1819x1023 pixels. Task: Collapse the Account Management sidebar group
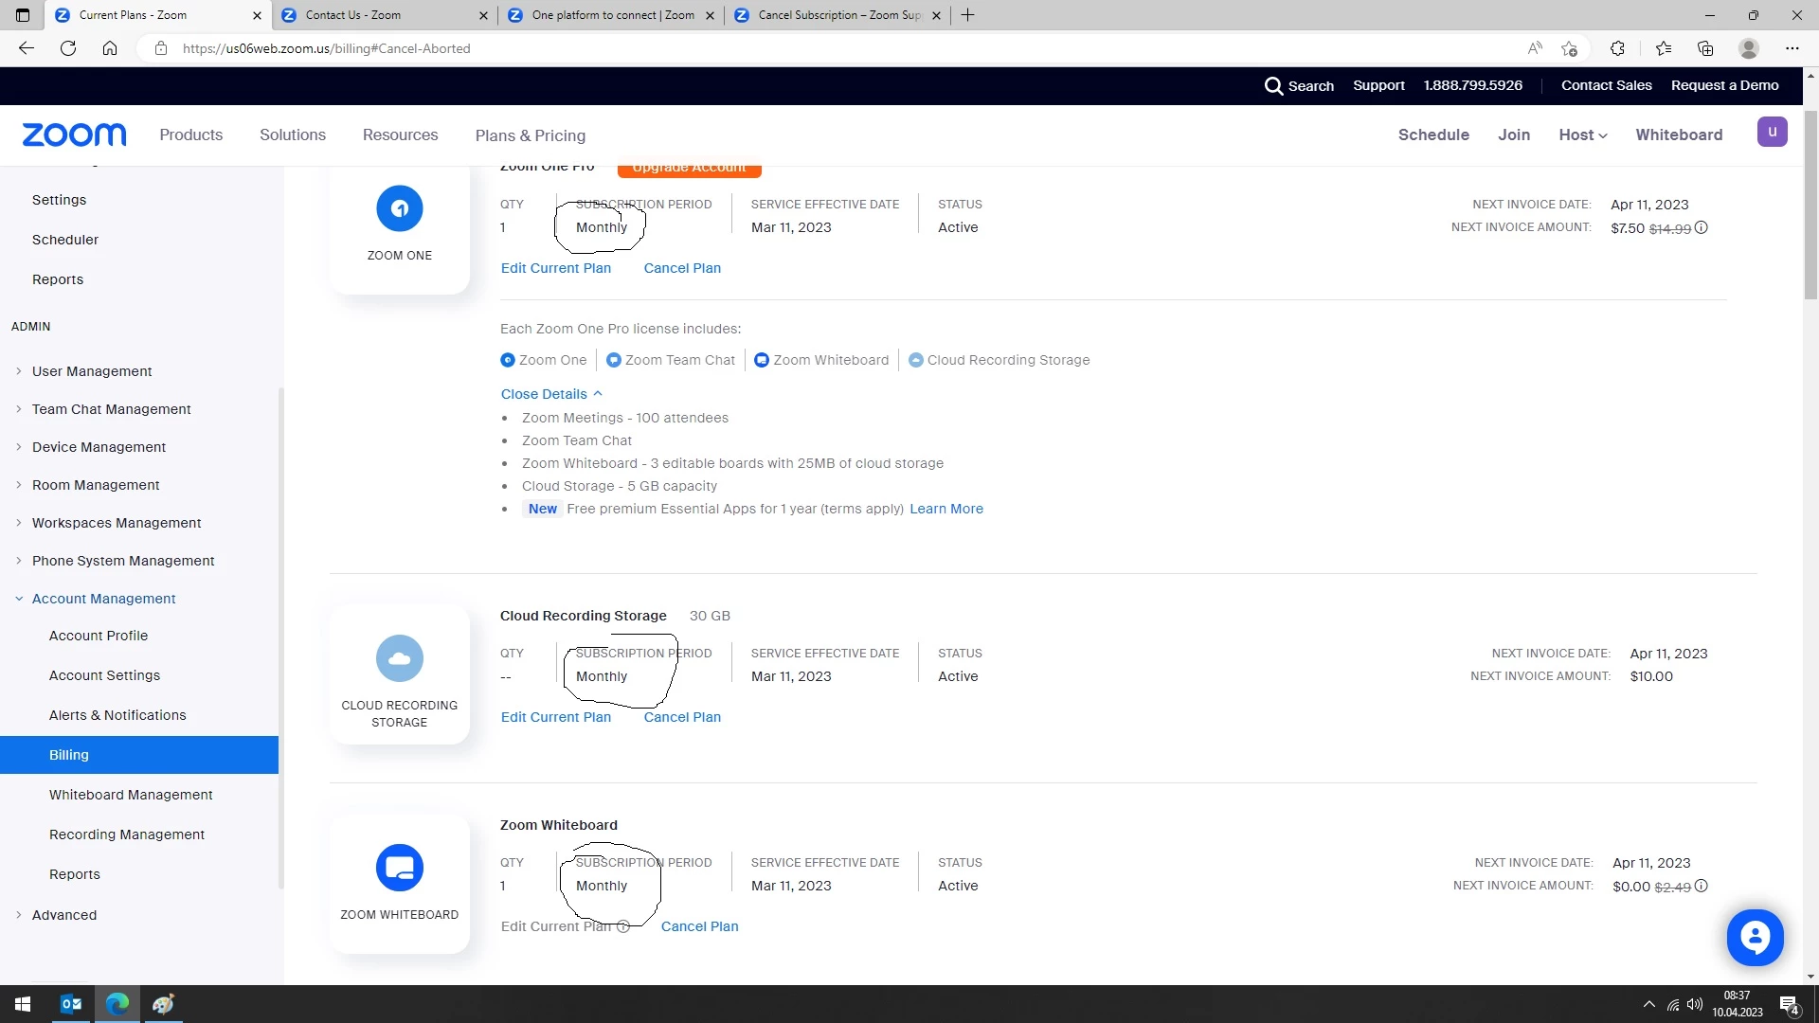click(x=103, y=599)
